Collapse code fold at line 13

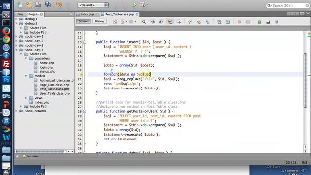point(85,42)
